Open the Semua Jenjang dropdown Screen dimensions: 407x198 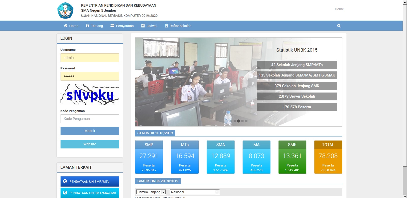[x=151, y=192]
